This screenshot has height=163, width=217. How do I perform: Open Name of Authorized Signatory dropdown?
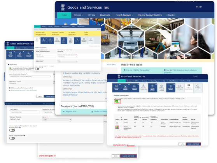(x=30, y=76)
